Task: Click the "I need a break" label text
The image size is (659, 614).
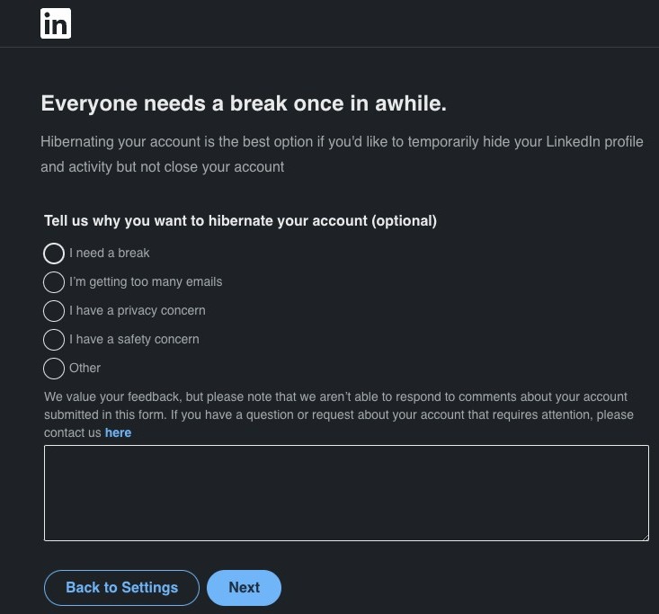Action: pyautogui.click(x=110, y=254)
